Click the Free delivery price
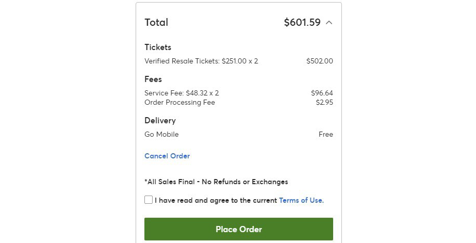This screenshot has height=243, width=476. [326, 134]
